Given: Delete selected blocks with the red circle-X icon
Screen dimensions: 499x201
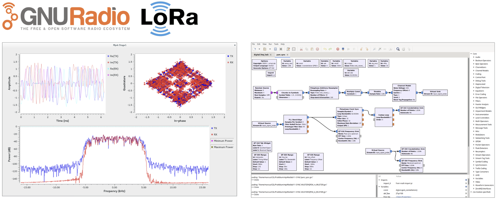Looking at the screenshot, I should tap(317, 49).
